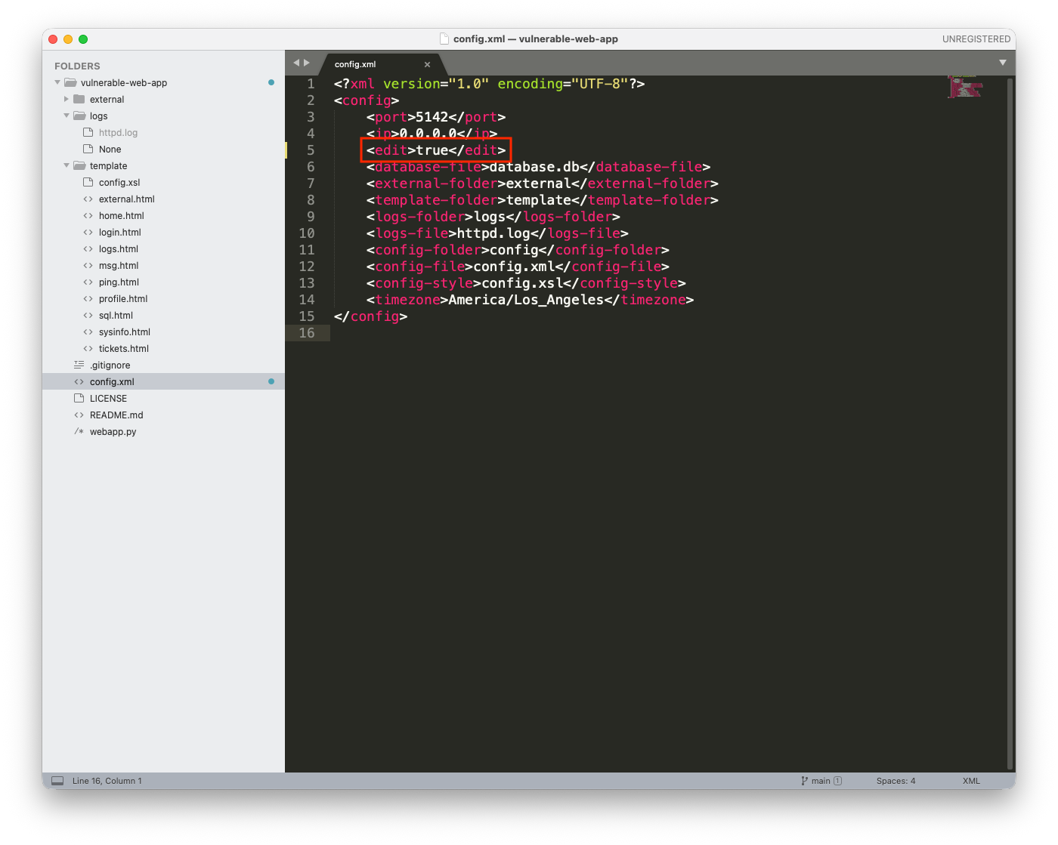Collapse the vulnerable-web-app root folder
Screen dimensions: 1058x845
57,82
